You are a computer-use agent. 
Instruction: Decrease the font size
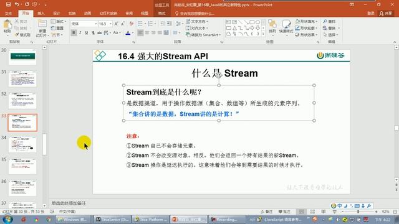pos(123,24)
